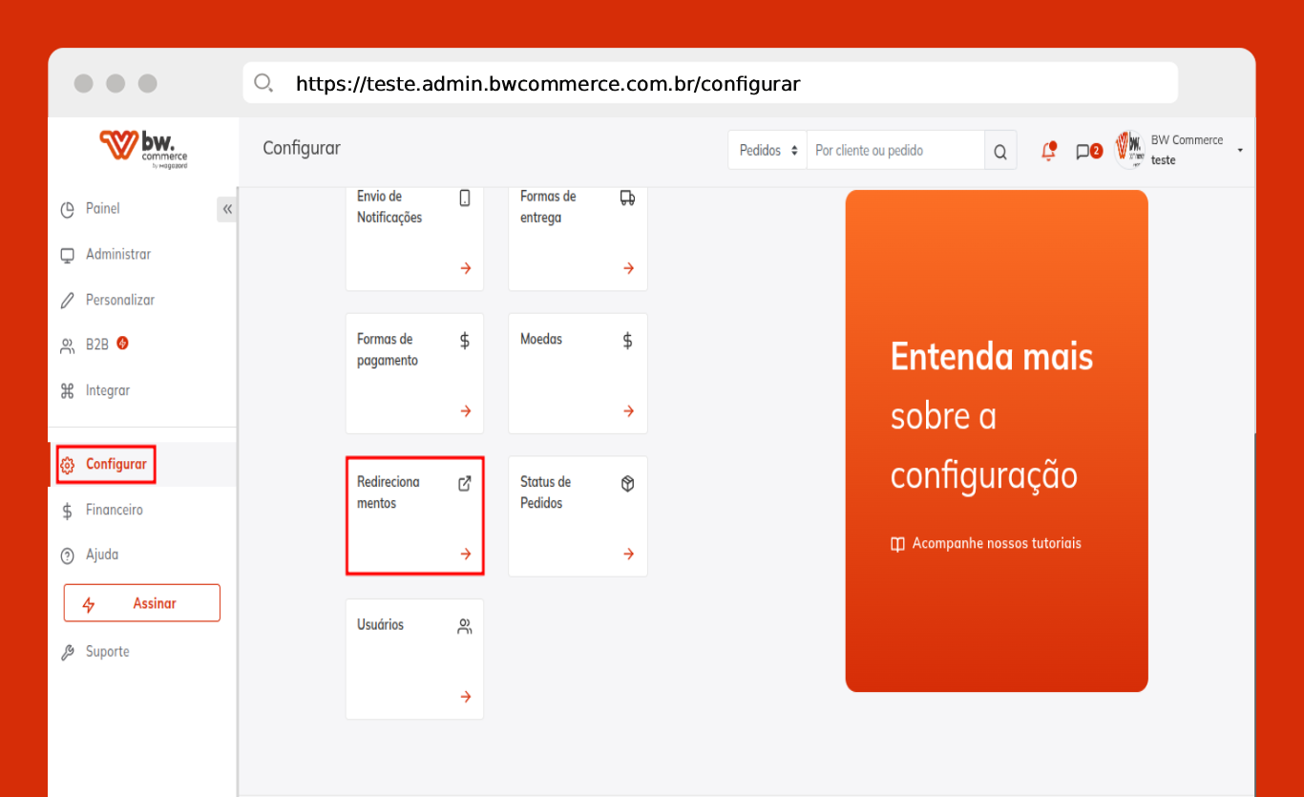The image size is (1304, 797).
Task: Click the Status de Pedidos box icon
Action: 627,483
